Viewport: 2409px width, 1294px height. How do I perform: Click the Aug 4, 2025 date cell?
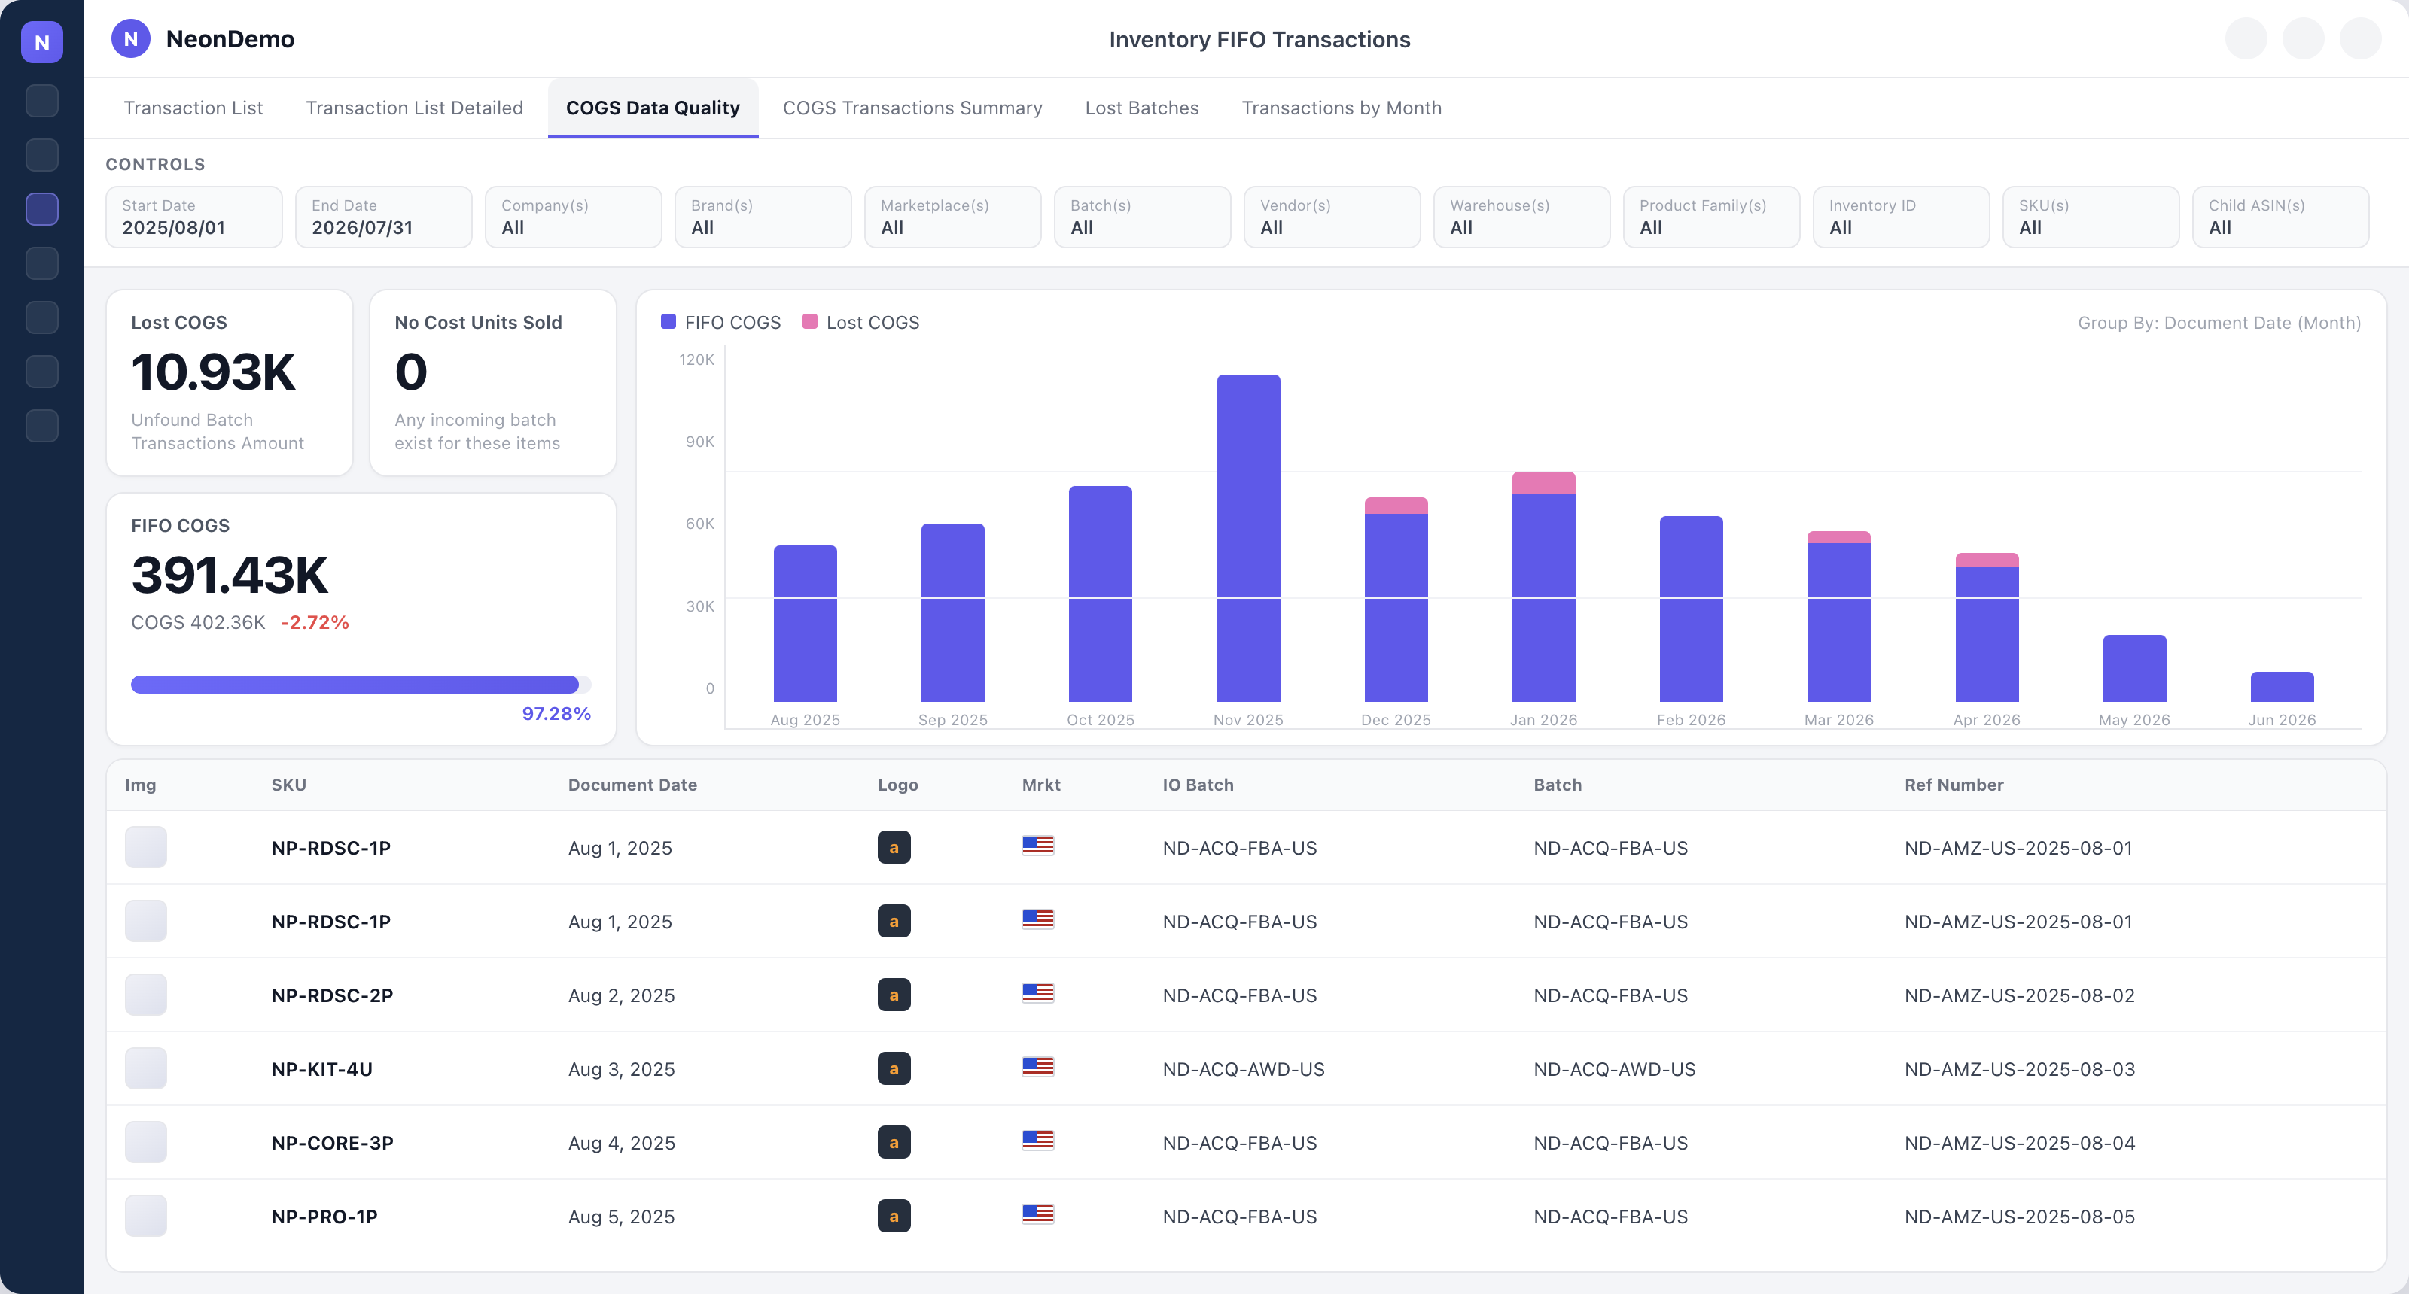[x=622, y=1143]
